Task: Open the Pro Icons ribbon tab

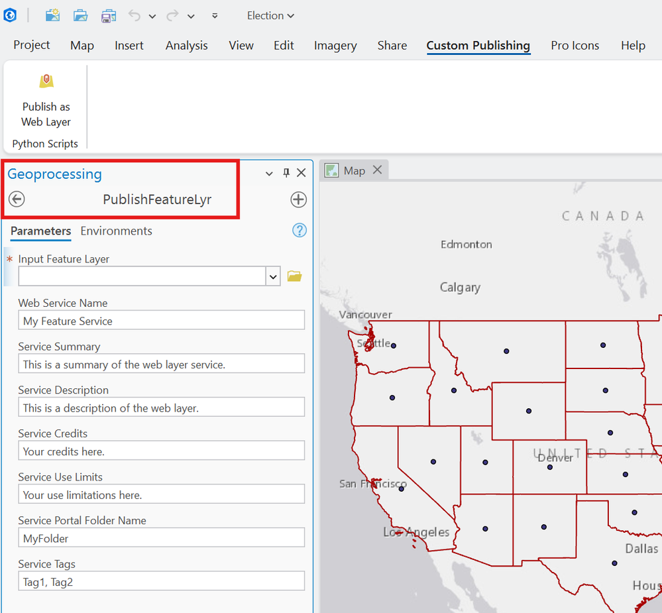Action: [575, 46]
